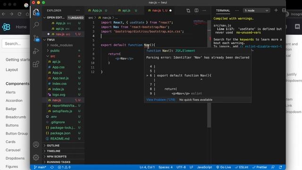Open package.json in file tree
Viewport: 302px width, 170px height.
63,133
